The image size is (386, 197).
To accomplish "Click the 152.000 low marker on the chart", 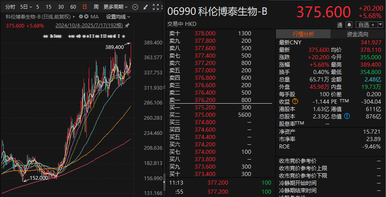I will click(39, 178).
